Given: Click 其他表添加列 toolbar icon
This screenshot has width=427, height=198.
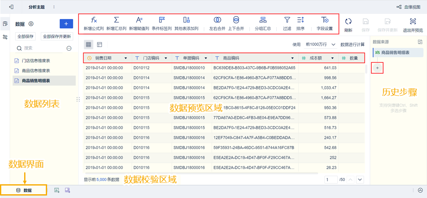Looking at the screenshot, I should (187, 20).
